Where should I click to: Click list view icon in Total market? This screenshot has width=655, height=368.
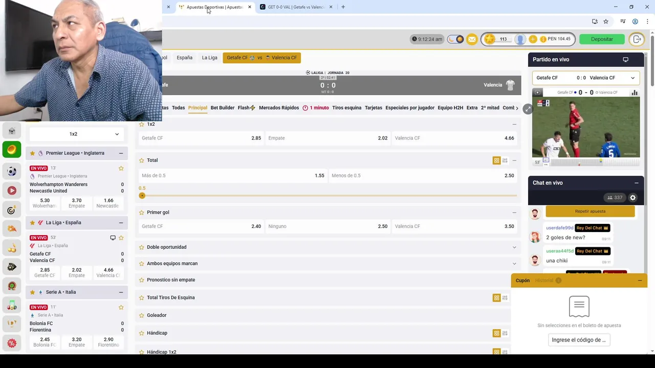click(505, 160)
